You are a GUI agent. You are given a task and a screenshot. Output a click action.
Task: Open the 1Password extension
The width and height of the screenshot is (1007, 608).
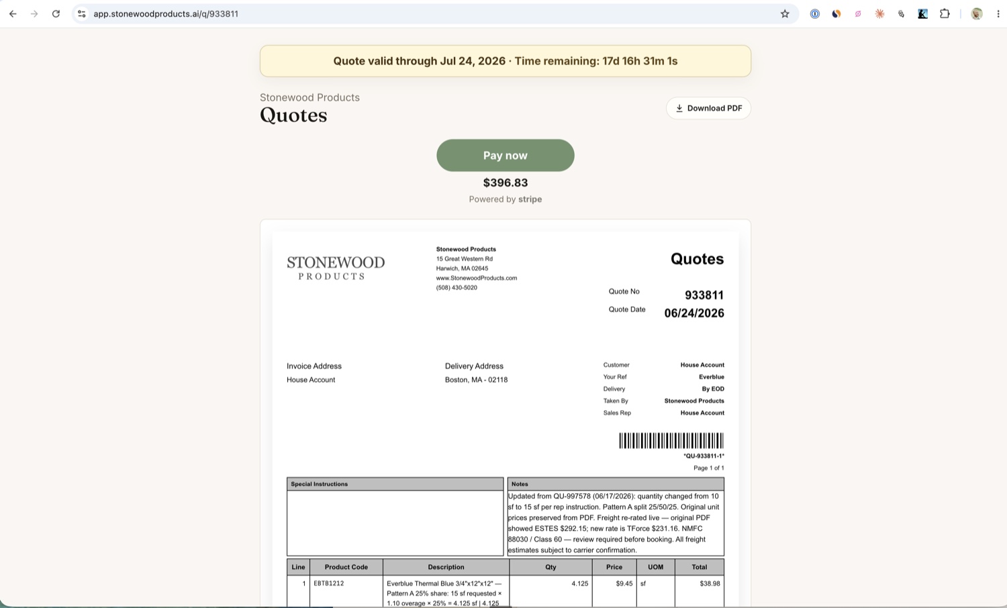tap(814, 13)
